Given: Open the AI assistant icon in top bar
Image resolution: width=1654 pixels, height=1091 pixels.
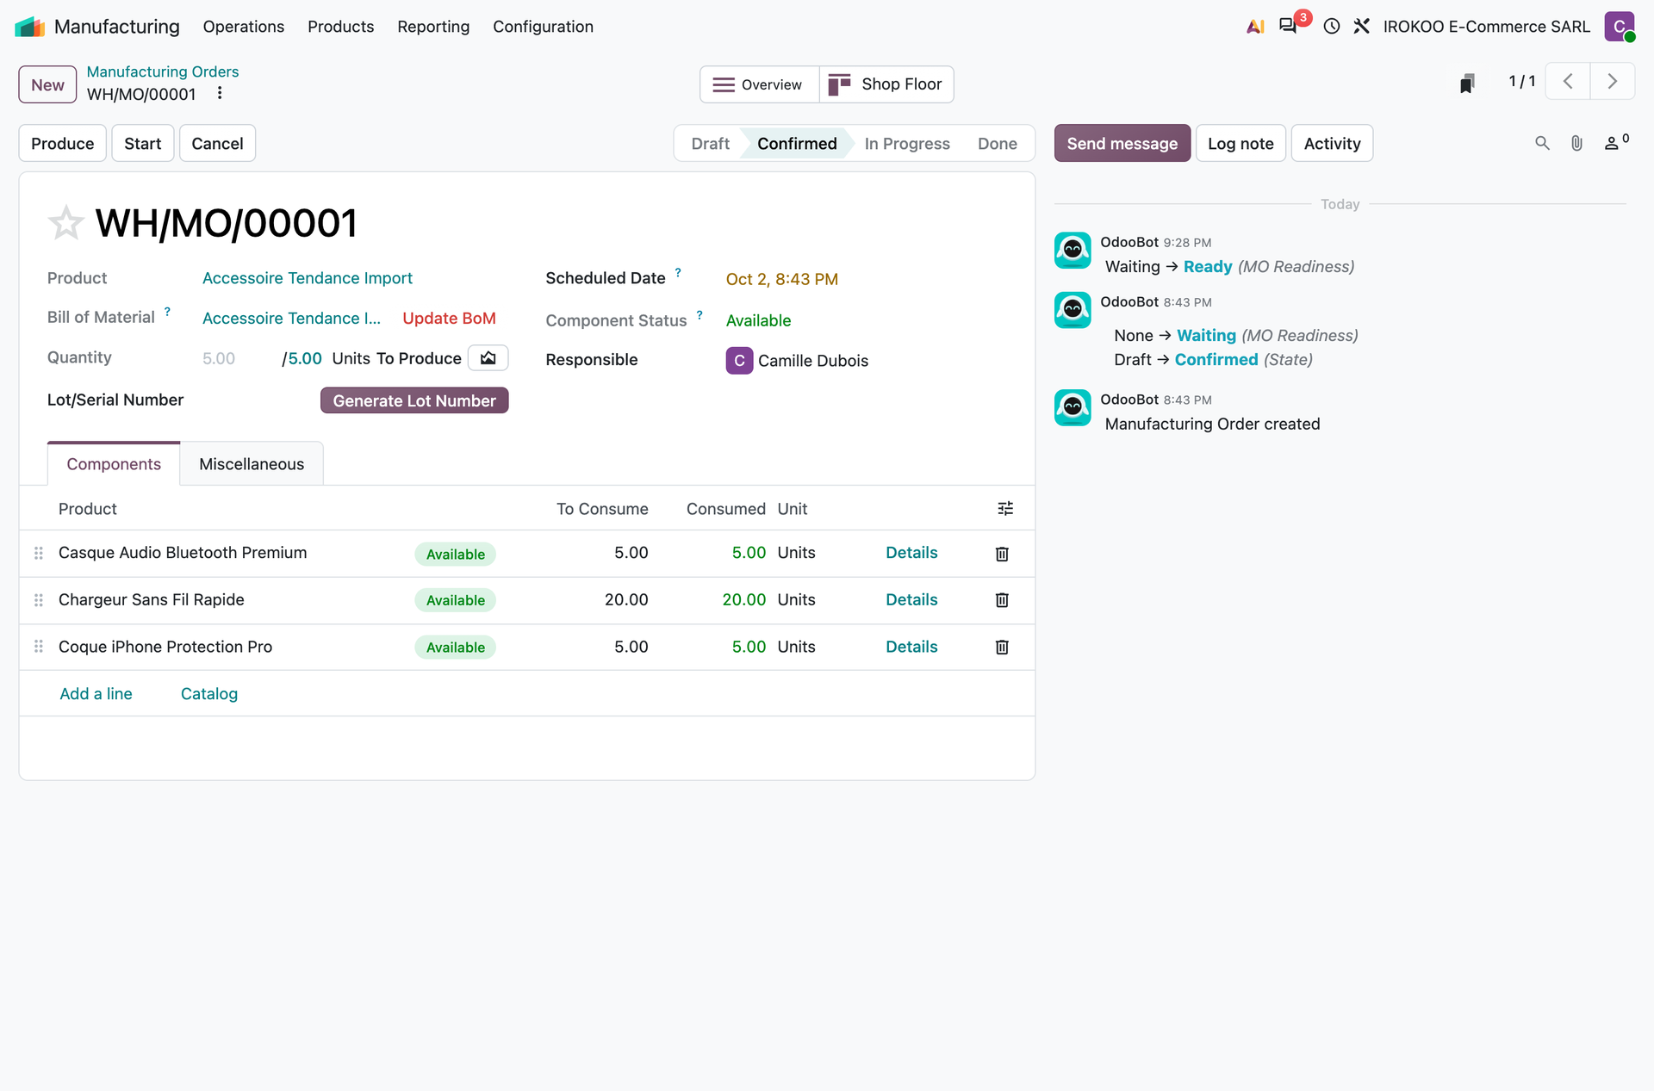Looking at the screenshot, I should [1255, 27].
